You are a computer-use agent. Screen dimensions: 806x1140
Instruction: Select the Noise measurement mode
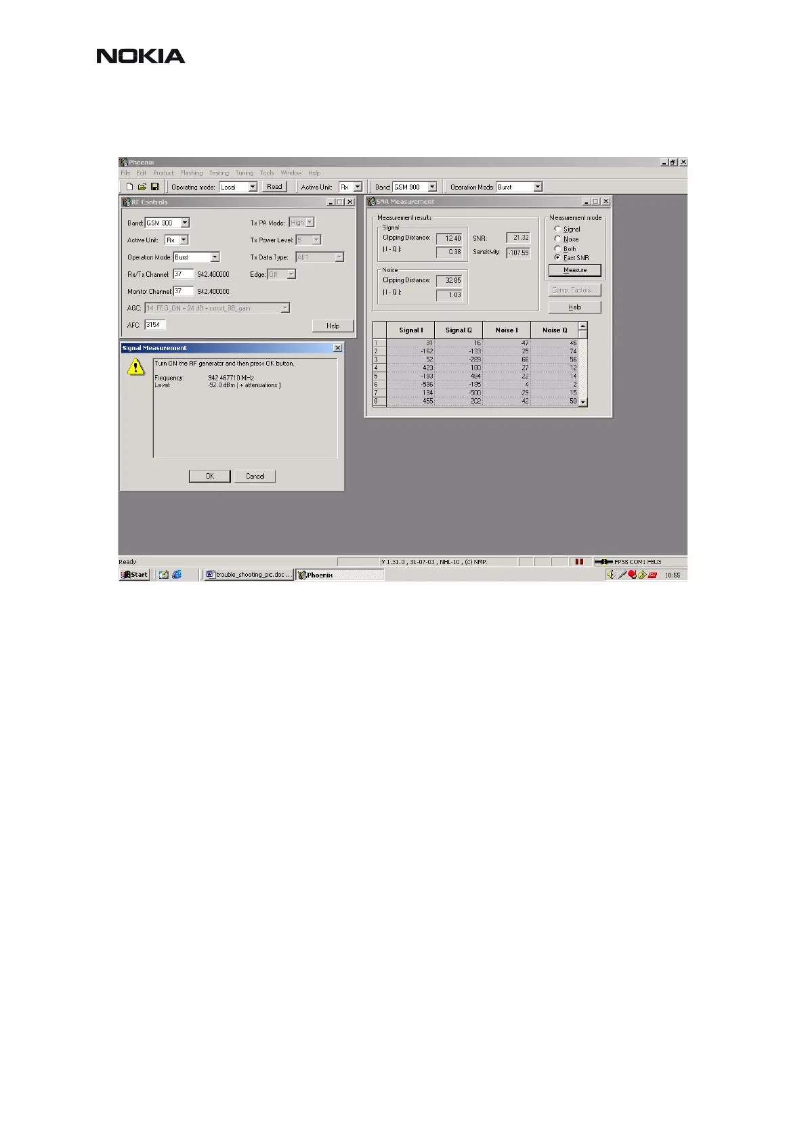tap(557, 239)
